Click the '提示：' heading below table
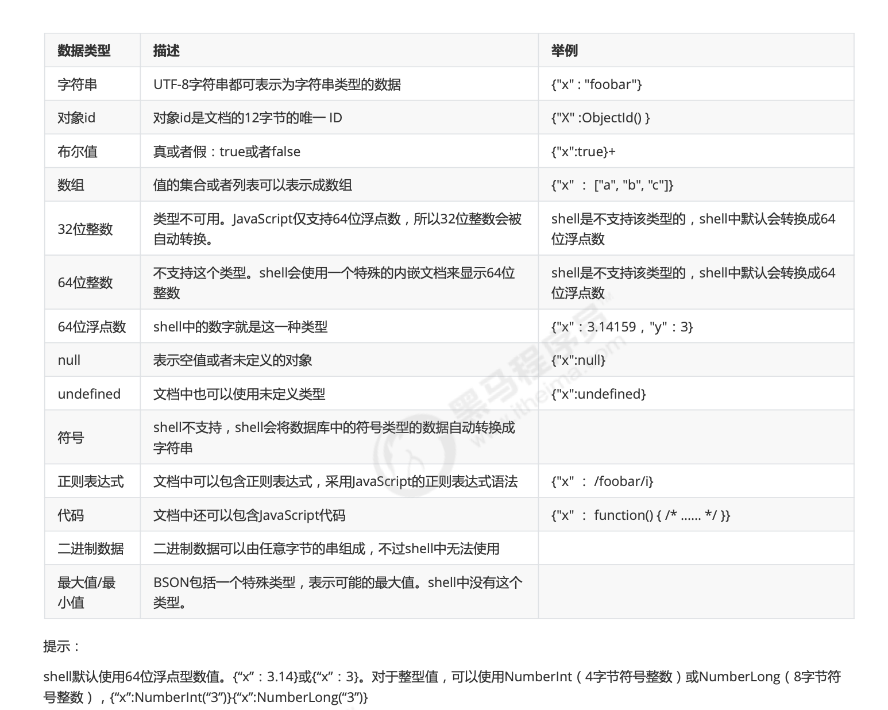 pos(61,646)
